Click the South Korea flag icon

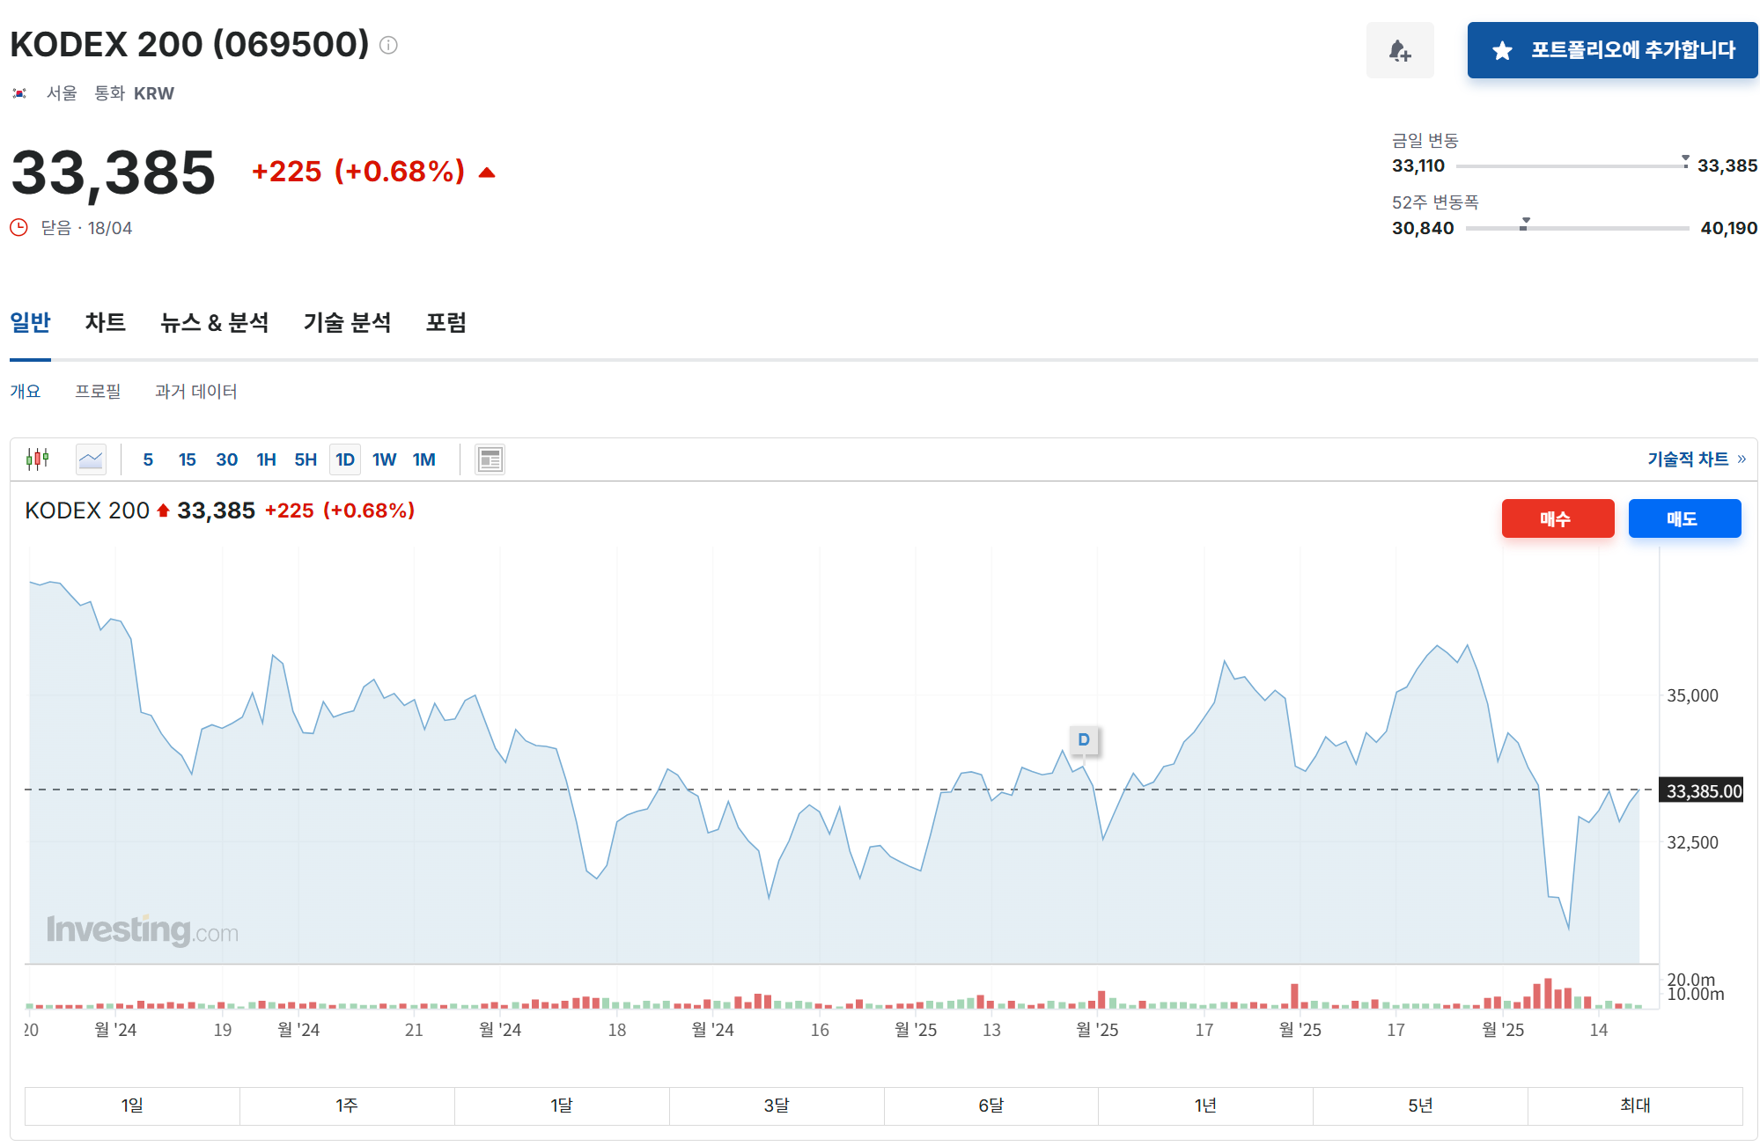(x=19, y=93)
